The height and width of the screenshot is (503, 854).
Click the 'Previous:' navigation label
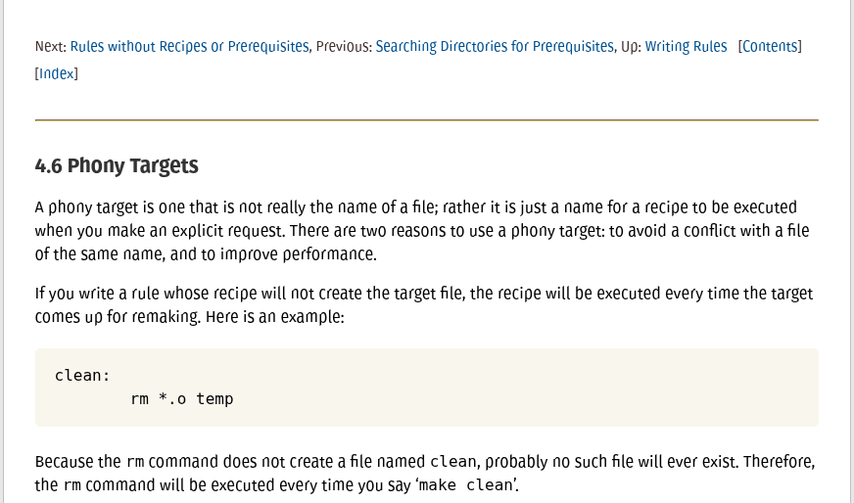click(x=344, y=47)
